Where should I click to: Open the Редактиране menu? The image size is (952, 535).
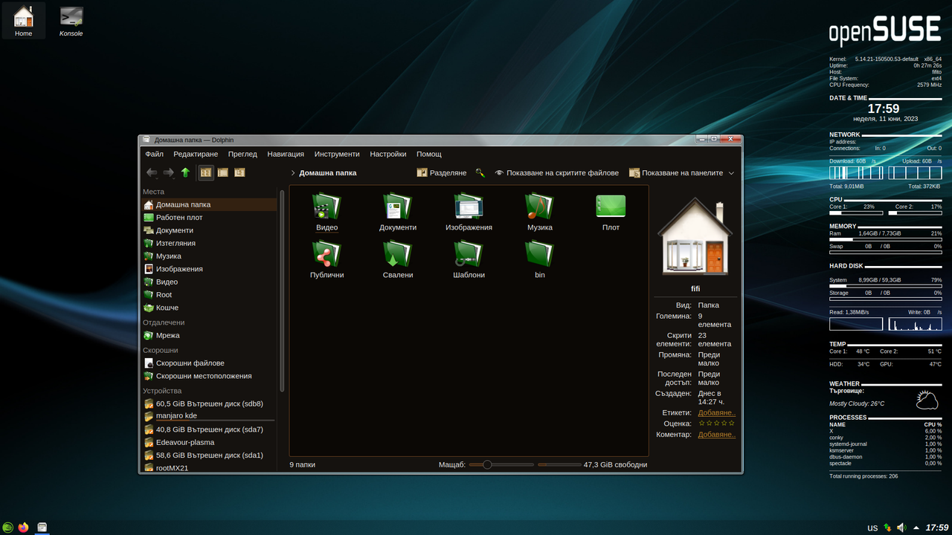196,154
